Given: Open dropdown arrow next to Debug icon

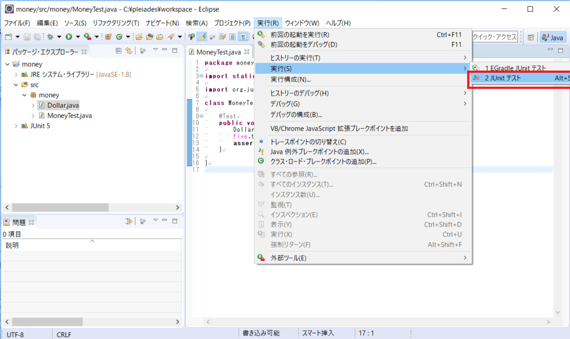Looking at the screenshot, I should [x=59, y=37].
